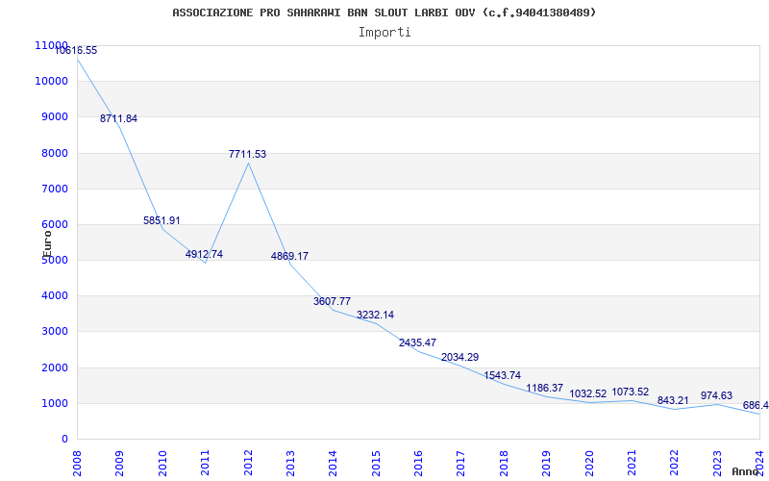Select the data label 843.21

tap(674, 400)
